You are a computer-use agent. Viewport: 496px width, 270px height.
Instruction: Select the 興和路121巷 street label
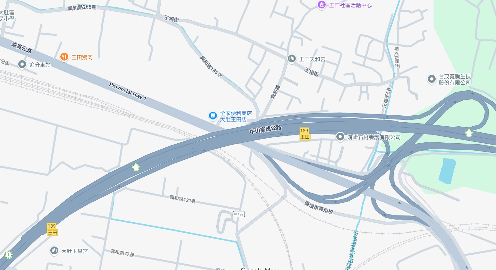click(183, 199)
